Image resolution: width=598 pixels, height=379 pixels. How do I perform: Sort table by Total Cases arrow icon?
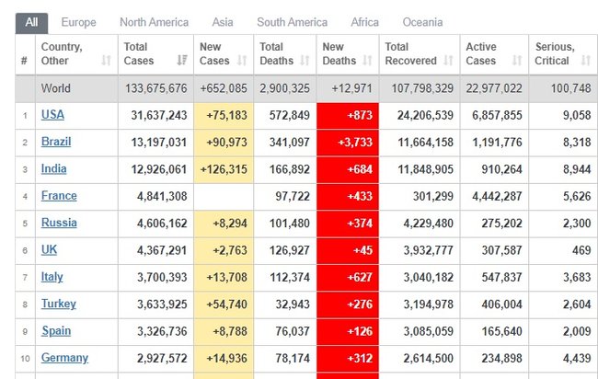[x=181, y=61]
